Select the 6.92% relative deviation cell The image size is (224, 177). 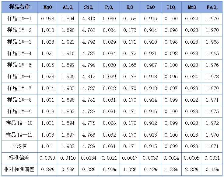click(109, 169)
